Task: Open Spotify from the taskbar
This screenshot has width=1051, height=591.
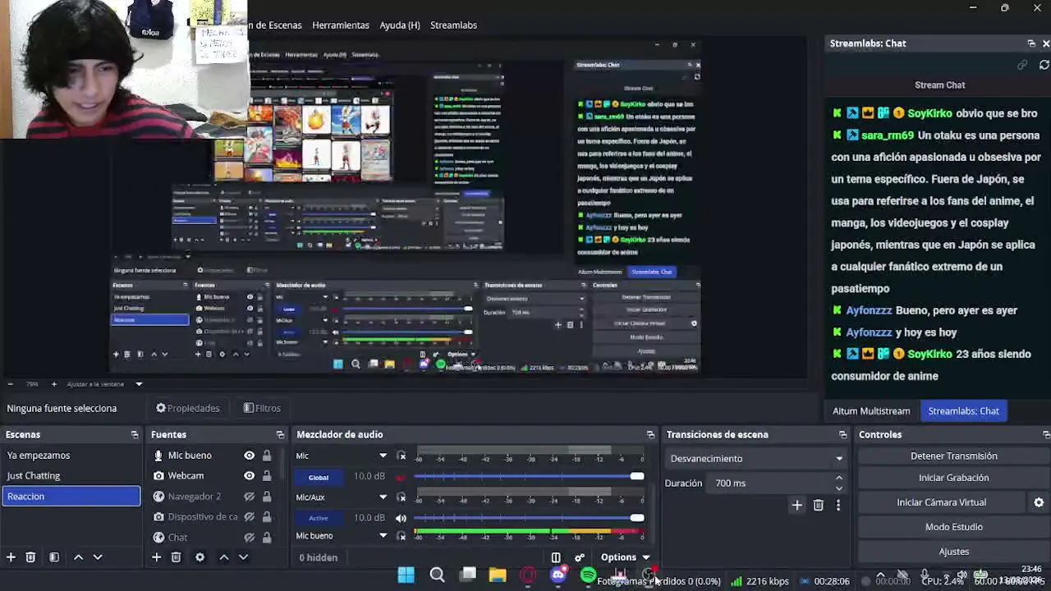Action: (588, 575)
